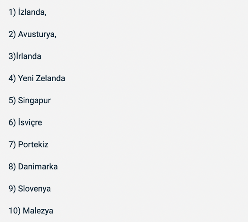Screen dimensions: 248x222
Task: Click the number 10) before Malezya
Action: pos(14,211)
